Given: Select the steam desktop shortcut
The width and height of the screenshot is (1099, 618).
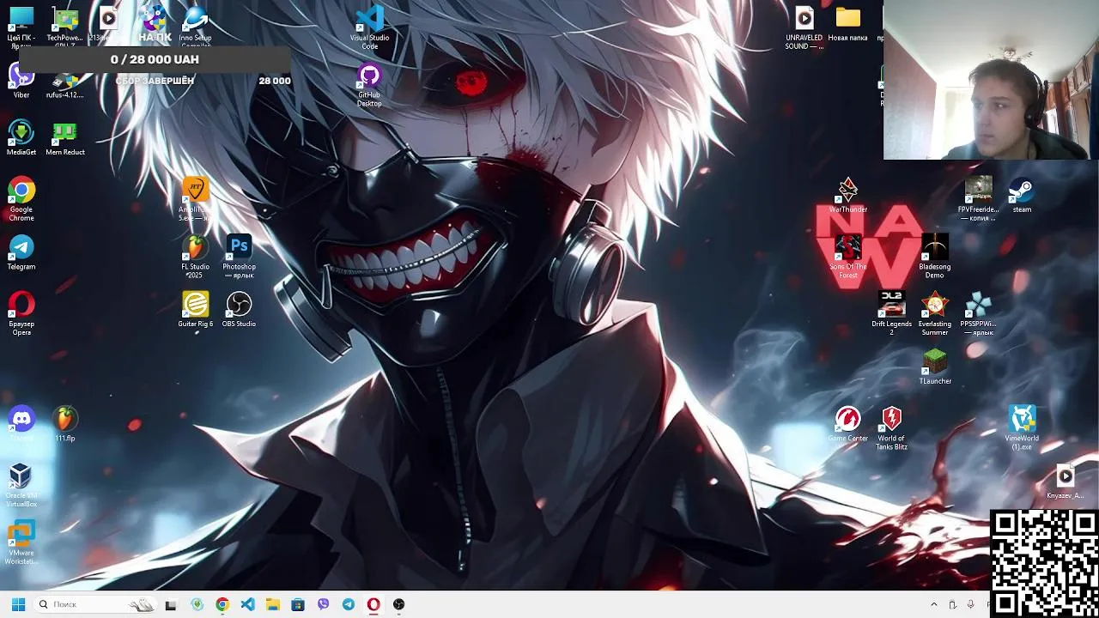Looking at the screenshot, I should click(x=1022, y=195).
